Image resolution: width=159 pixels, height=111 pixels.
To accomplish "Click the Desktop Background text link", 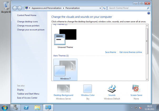I will click(63, 95).
